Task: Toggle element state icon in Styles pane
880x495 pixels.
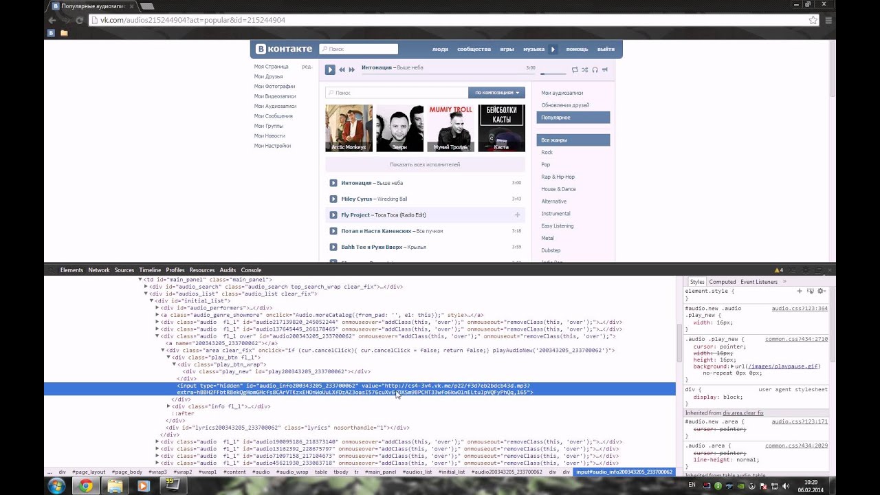Action: pyautogui.click(x=810, y=291)
